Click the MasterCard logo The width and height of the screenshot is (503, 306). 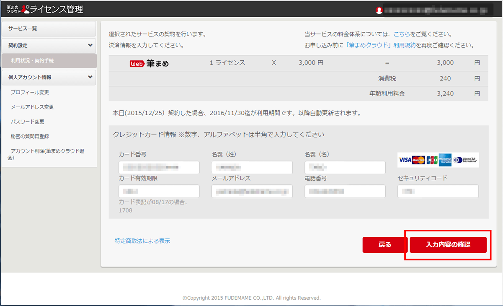[x=418, y=160]
